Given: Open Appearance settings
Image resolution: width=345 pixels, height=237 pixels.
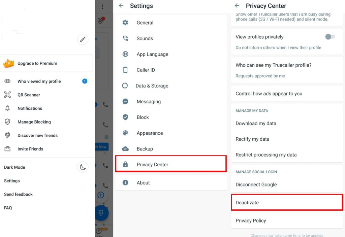Looking at the screenshot, I should tap(171, 133).
